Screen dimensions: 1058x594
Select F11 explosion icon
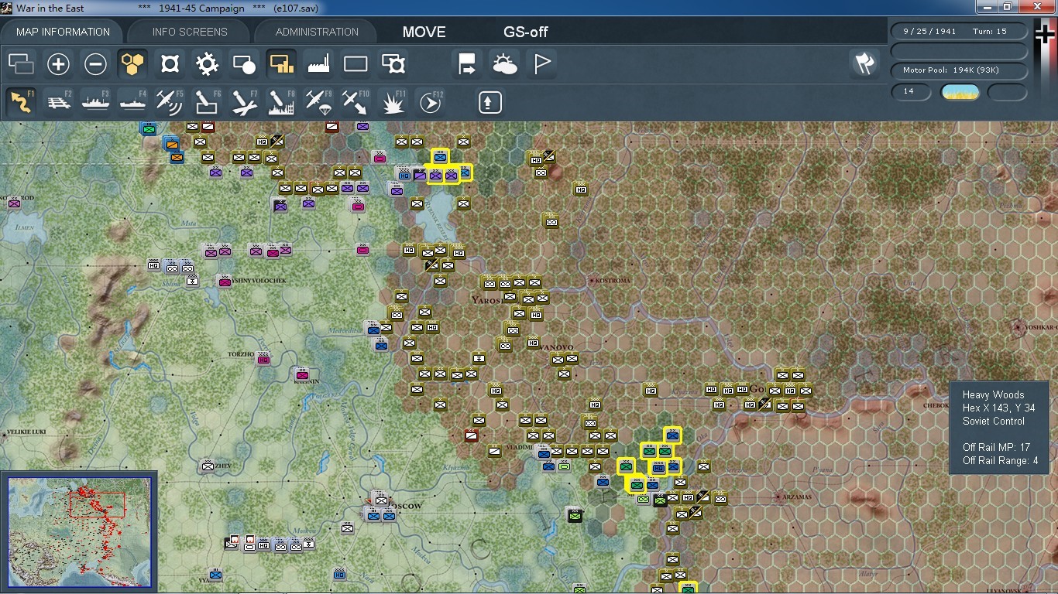[x=393, y=101]
